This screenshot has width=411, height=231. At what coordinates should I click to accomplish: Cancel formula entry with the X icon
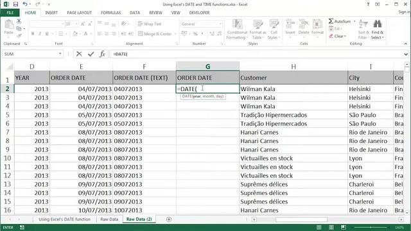(x=79, y=54)
